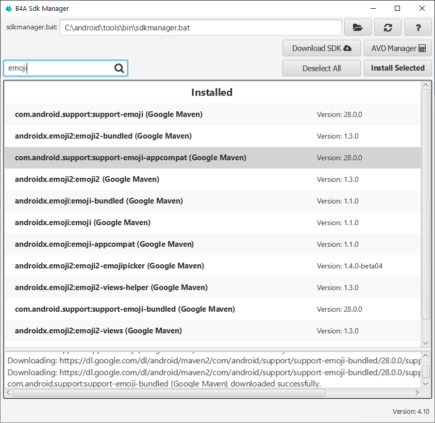
Task: Open the AVD Manager
Action: click(397, 48)
